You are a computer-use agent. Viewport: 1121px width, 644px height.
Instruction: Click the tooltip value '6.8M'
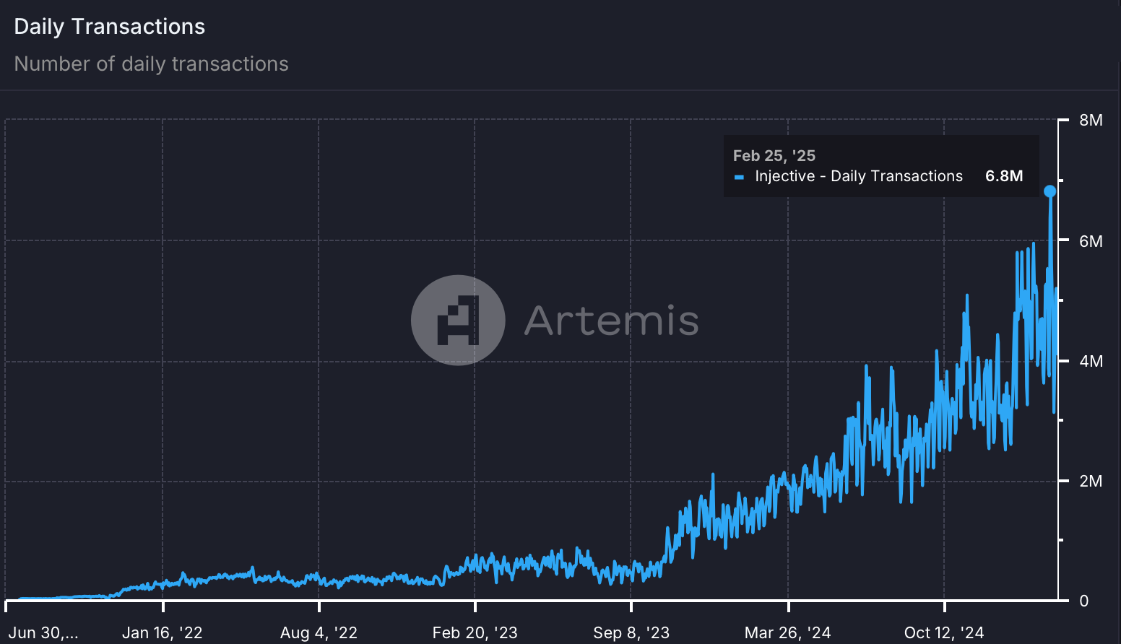tap(1004, 176)
